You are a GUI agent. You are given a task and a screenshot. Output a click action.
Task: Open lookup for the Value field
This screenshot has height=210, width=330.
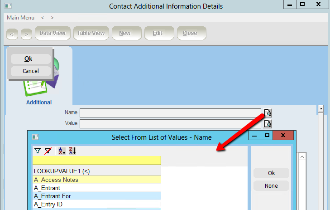tap(268, 123)
